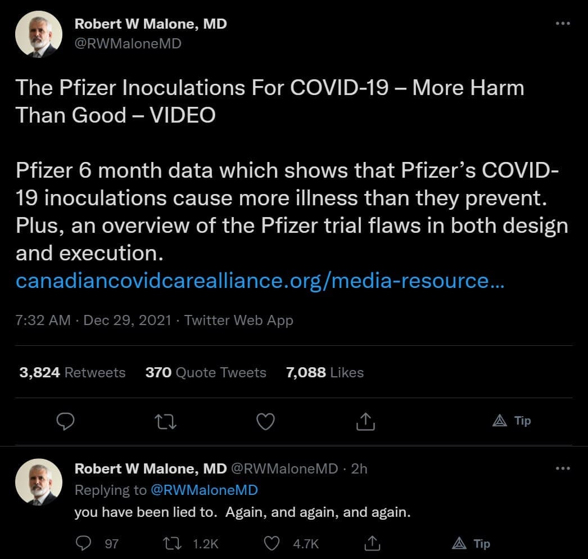Like the main Pfizer tweet
Screen dimensions: 588x559
(x=265, y=421)
